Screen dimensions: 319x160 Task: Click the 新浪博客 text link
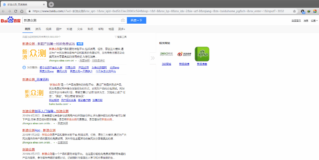point(202,64)
